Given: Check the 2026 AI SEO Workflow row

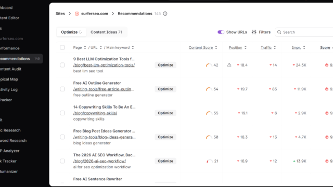Looking at the screenshot, I should pos(62,161).
